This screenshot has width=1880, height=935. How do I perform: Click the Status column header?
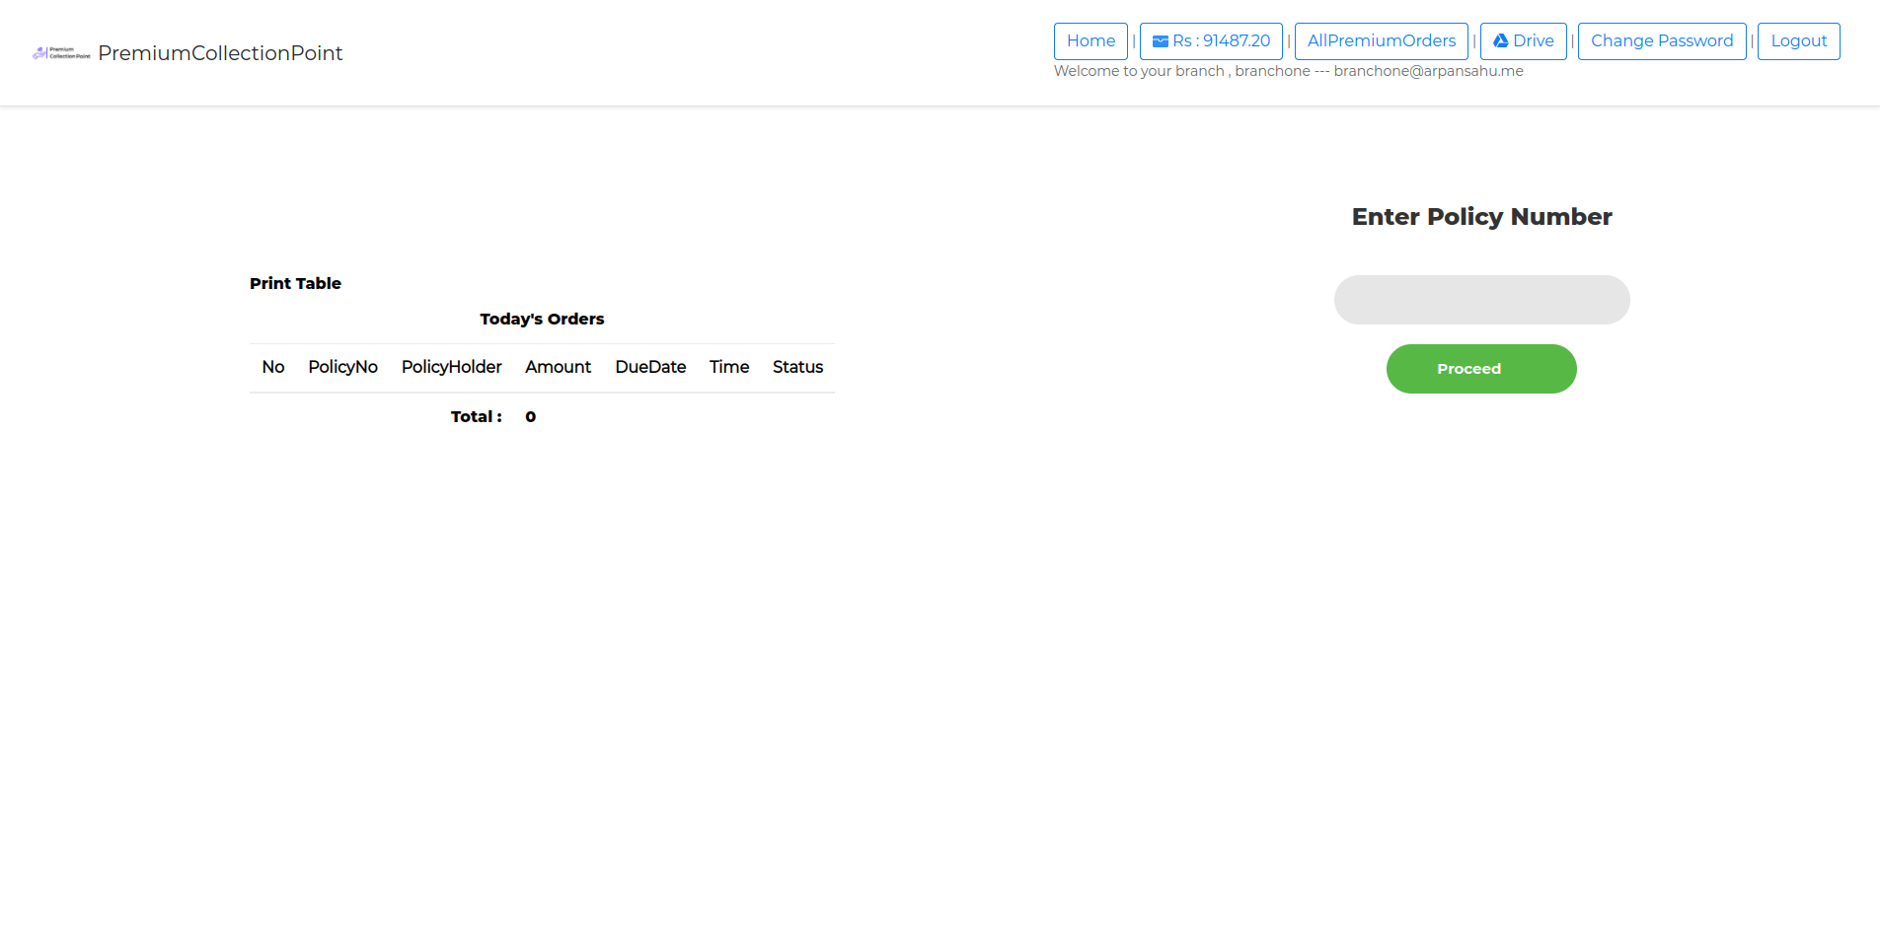pos(797,367)
